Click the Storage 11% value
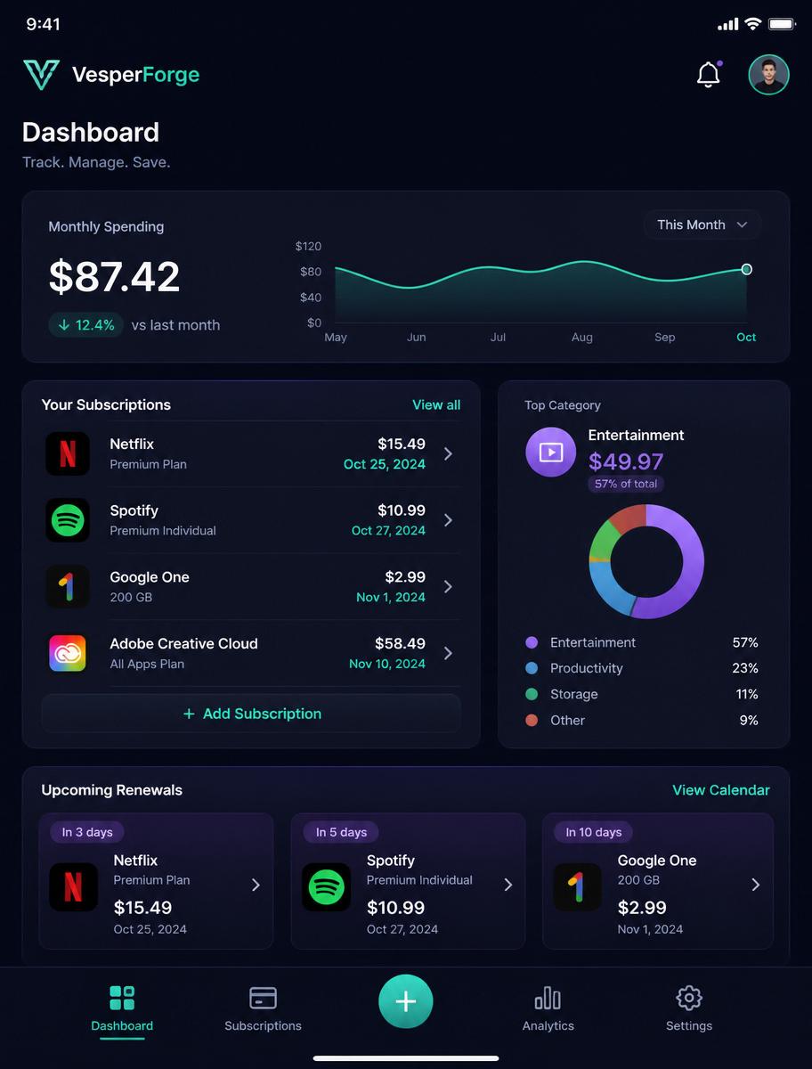 [747, 694]
